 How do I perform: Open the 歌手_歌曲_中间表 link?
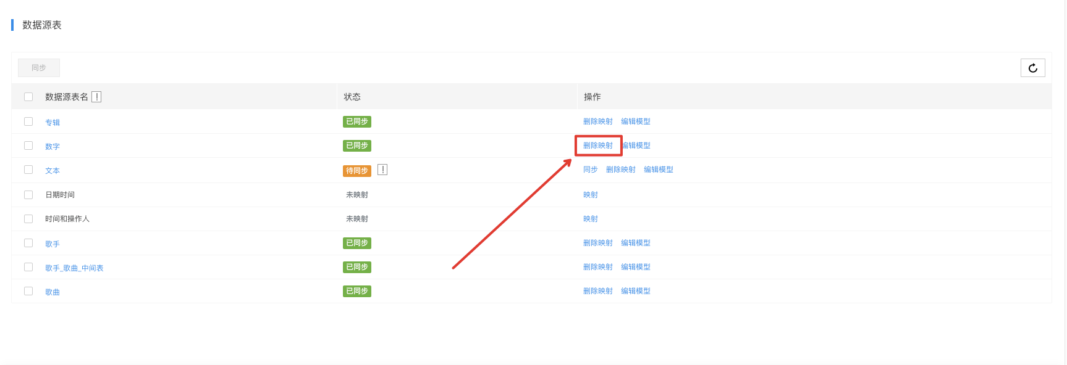coord(74,268)
